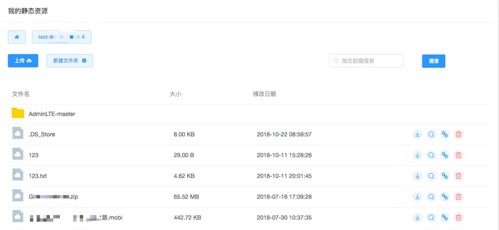This screenshot has width=499, height=230.
Task: Click the home breadcrumb icon
Action: [17, 37]
